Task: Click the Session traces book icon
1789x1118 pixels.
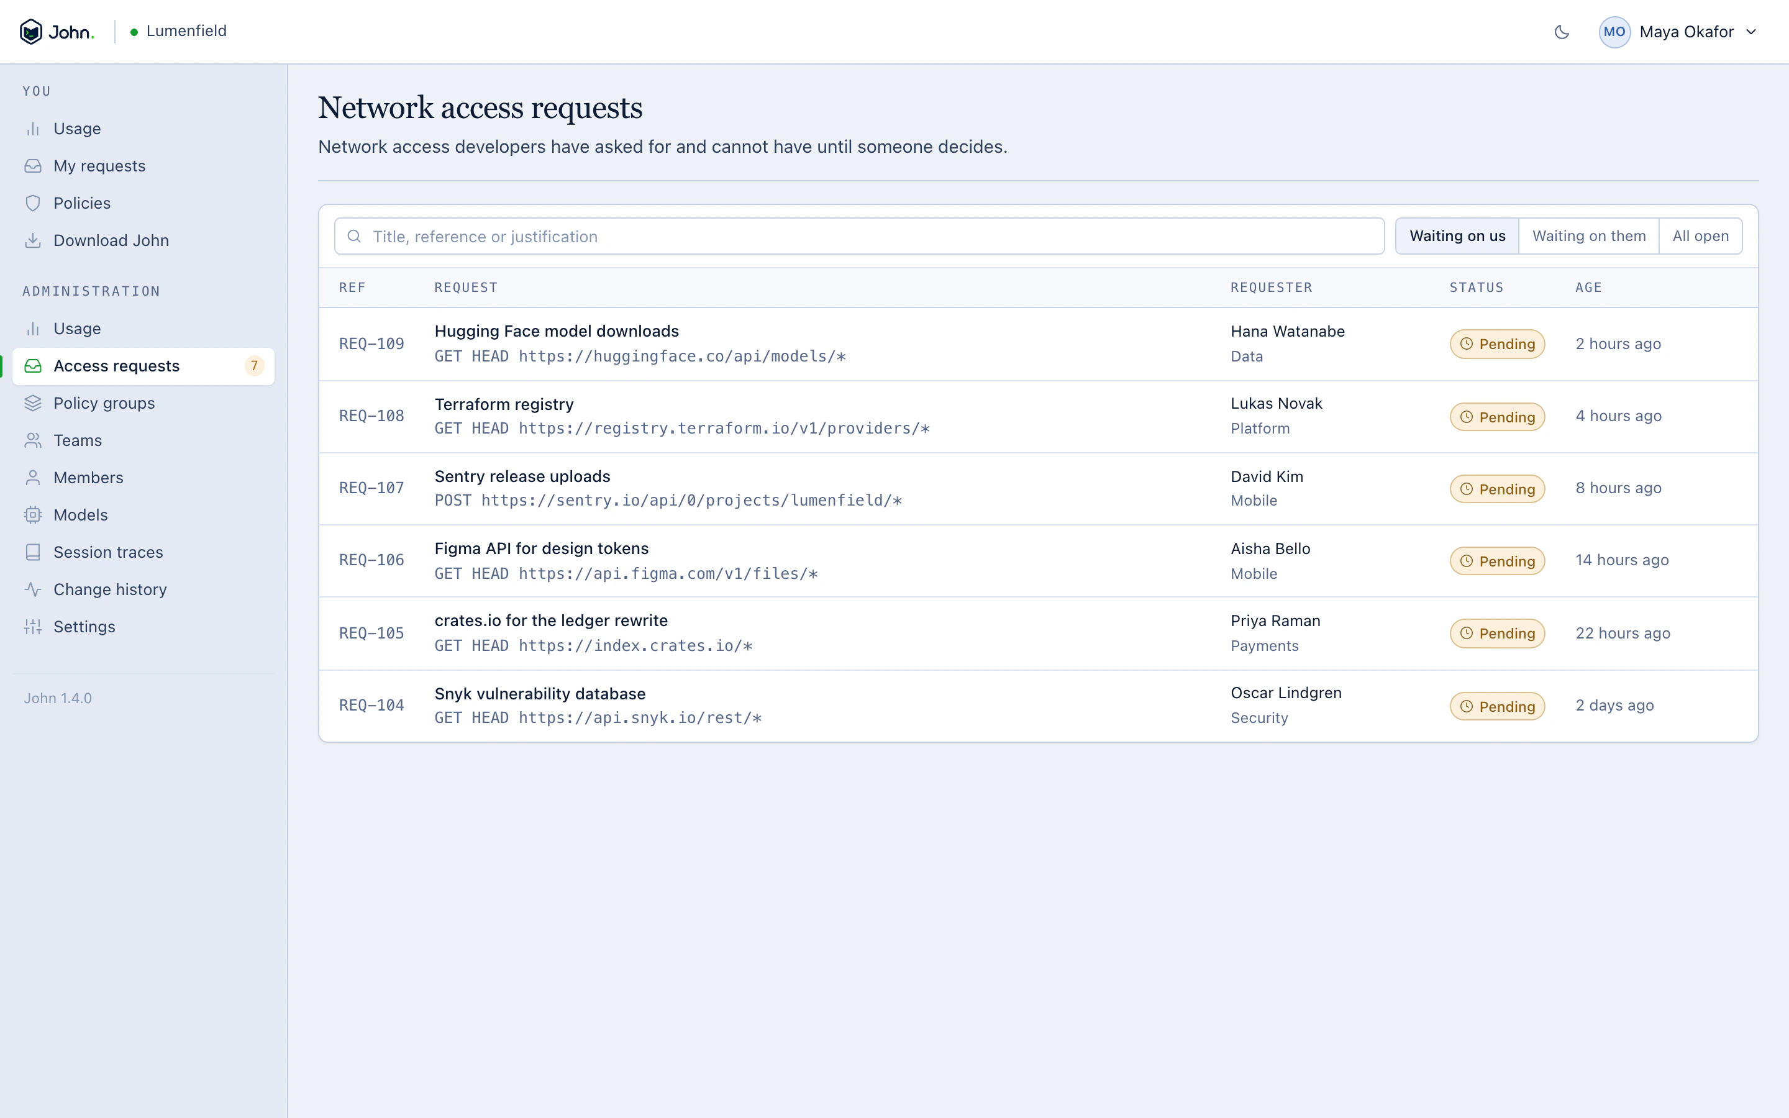Action: (x=32, y=552)
